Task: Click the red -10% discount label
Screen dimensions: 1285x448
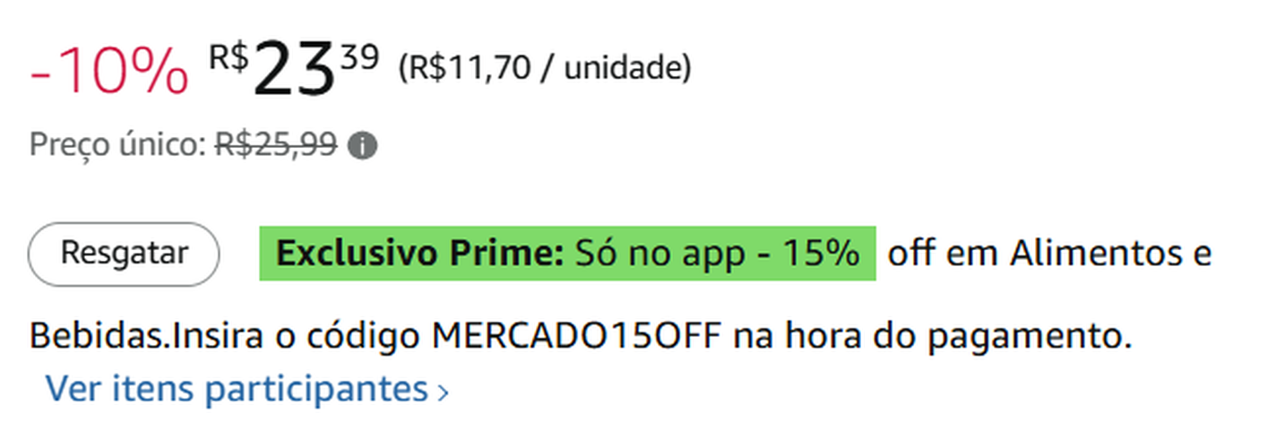Action: (109, 72)
